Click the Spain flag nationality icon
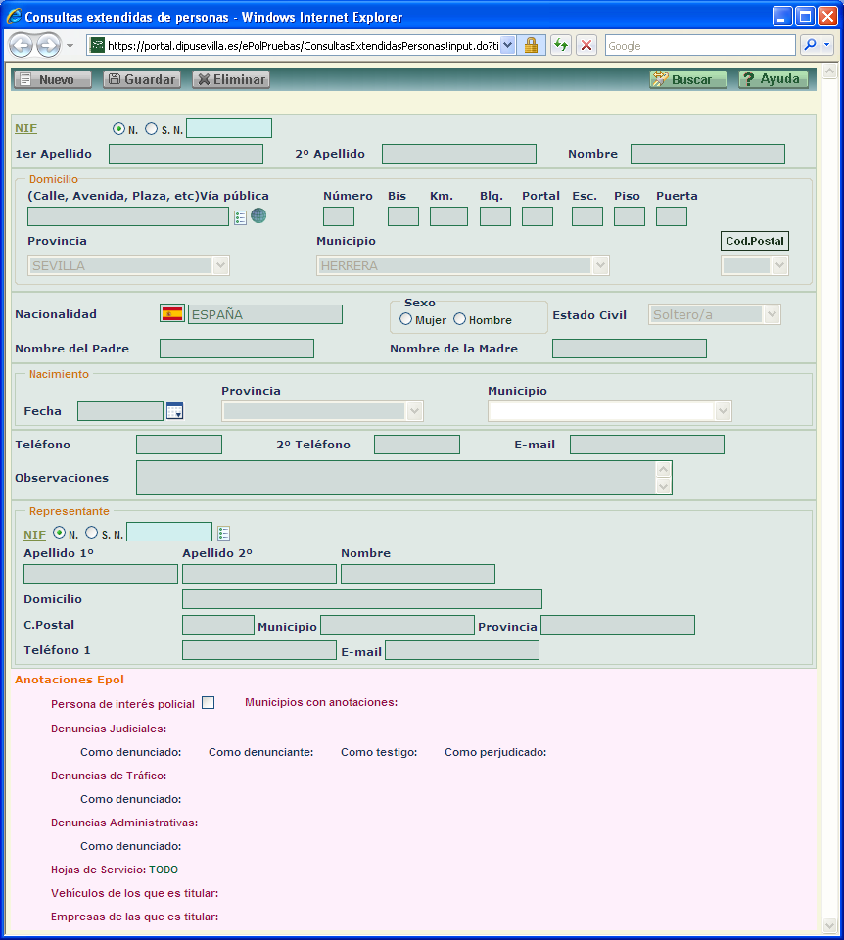Screen dimensions: 844x940 (x=172, y=314)
